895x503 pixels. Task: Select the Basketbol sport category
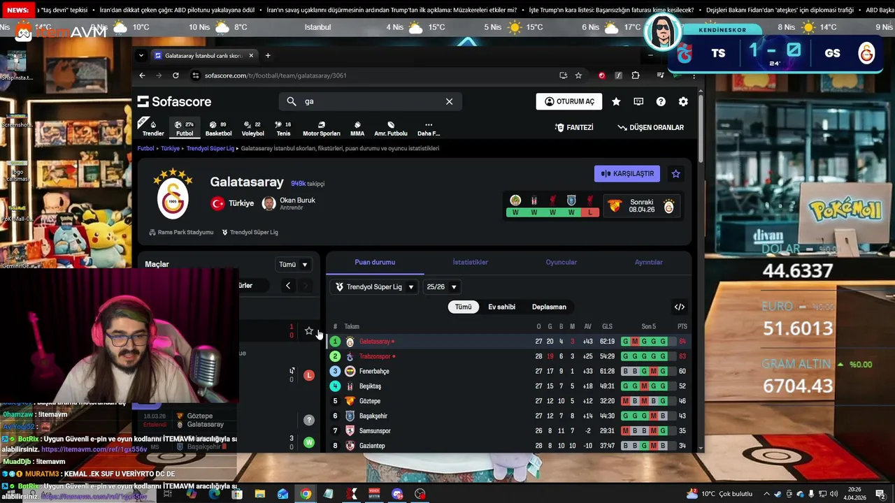point(218,129)
